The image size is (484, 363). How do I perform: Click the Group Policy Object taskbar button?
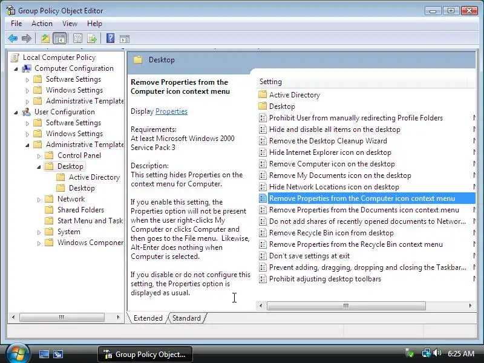click(x=145, y=354)
